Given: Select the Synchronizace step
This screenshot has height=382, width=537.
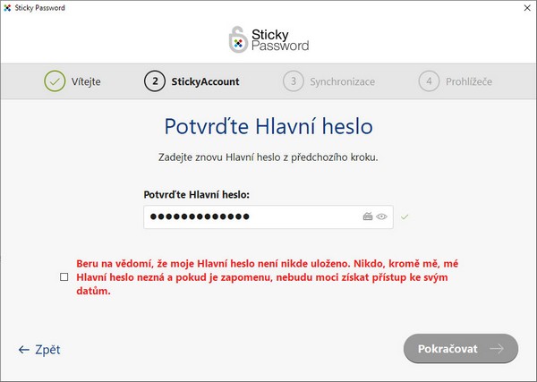Looking at the screenshot, I should (x=328, y=81).
